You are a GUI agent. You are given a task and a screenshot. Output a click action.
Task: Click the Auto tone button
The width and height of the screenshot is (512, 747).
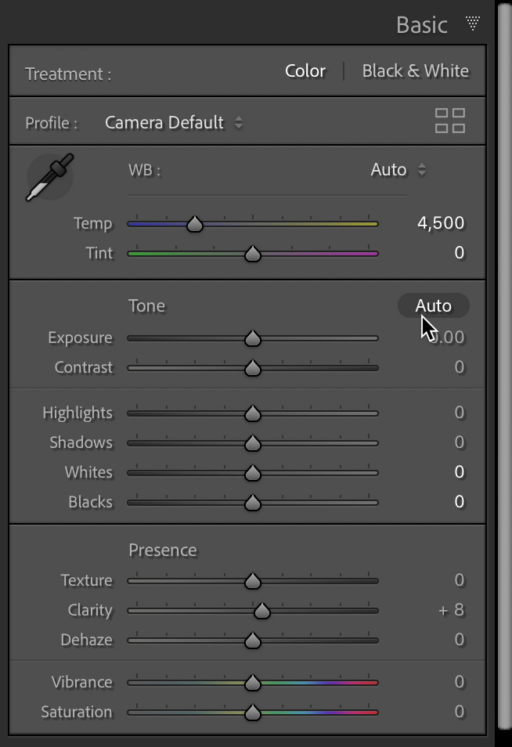(x=433, y=305)
